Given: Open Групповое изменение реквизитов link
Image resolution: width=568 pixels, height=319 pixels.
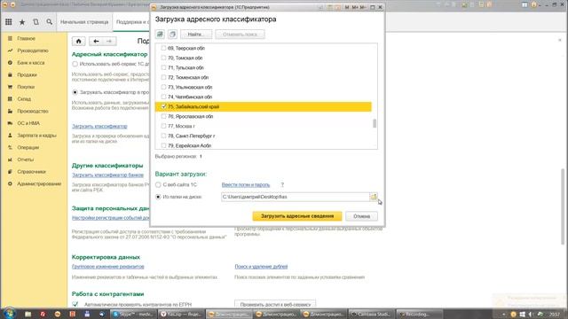Looking at the screenshot, I should click(x=108, y=267).
